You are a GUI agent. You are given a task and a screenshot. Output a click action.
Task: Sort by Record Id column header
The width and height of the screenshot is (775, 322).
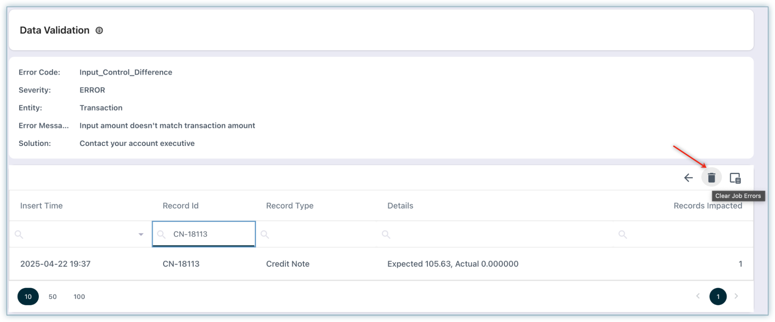(180, 206)
